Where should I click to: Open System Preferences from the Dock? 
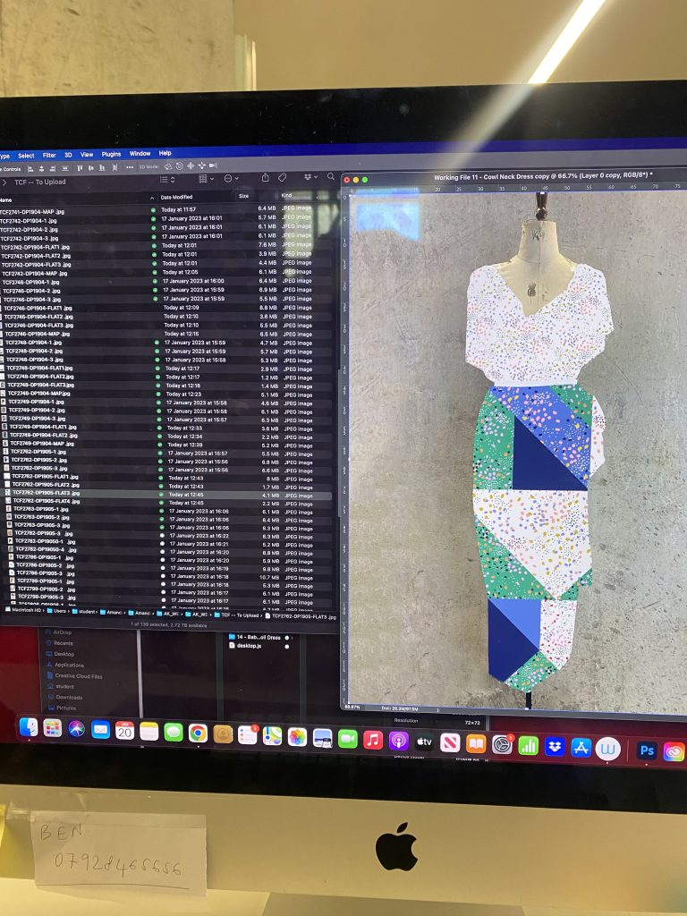point(502,745)
